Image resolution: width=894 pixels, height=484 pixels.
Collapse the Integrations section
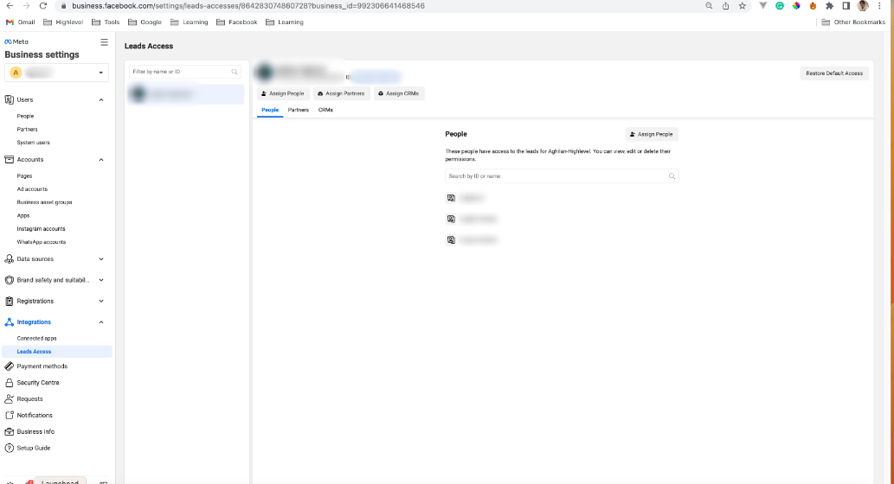(101, 322)
